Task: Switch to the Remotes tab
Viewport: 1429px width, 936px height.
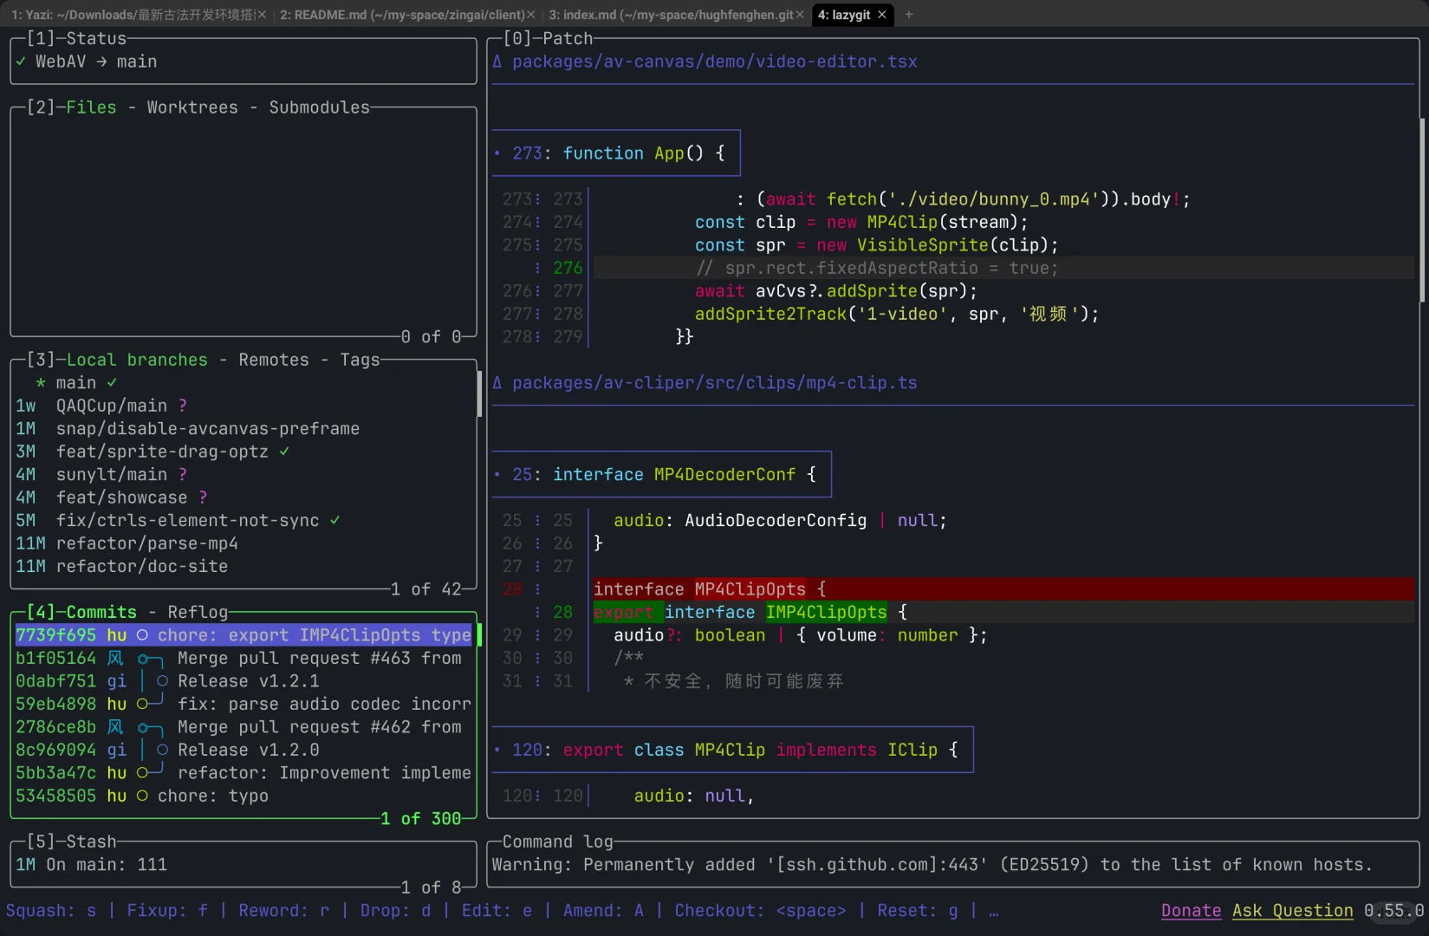Action: point(273,360)
